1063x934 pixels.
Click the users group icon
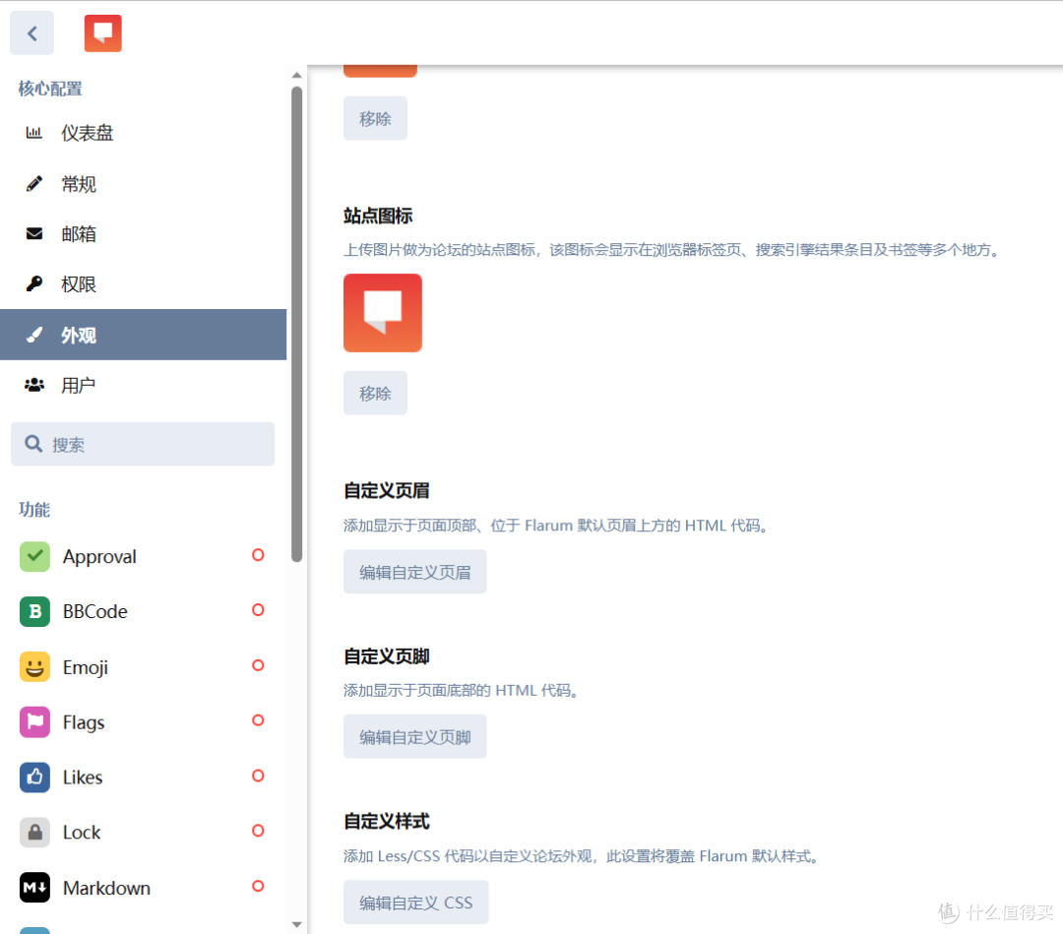33,385
